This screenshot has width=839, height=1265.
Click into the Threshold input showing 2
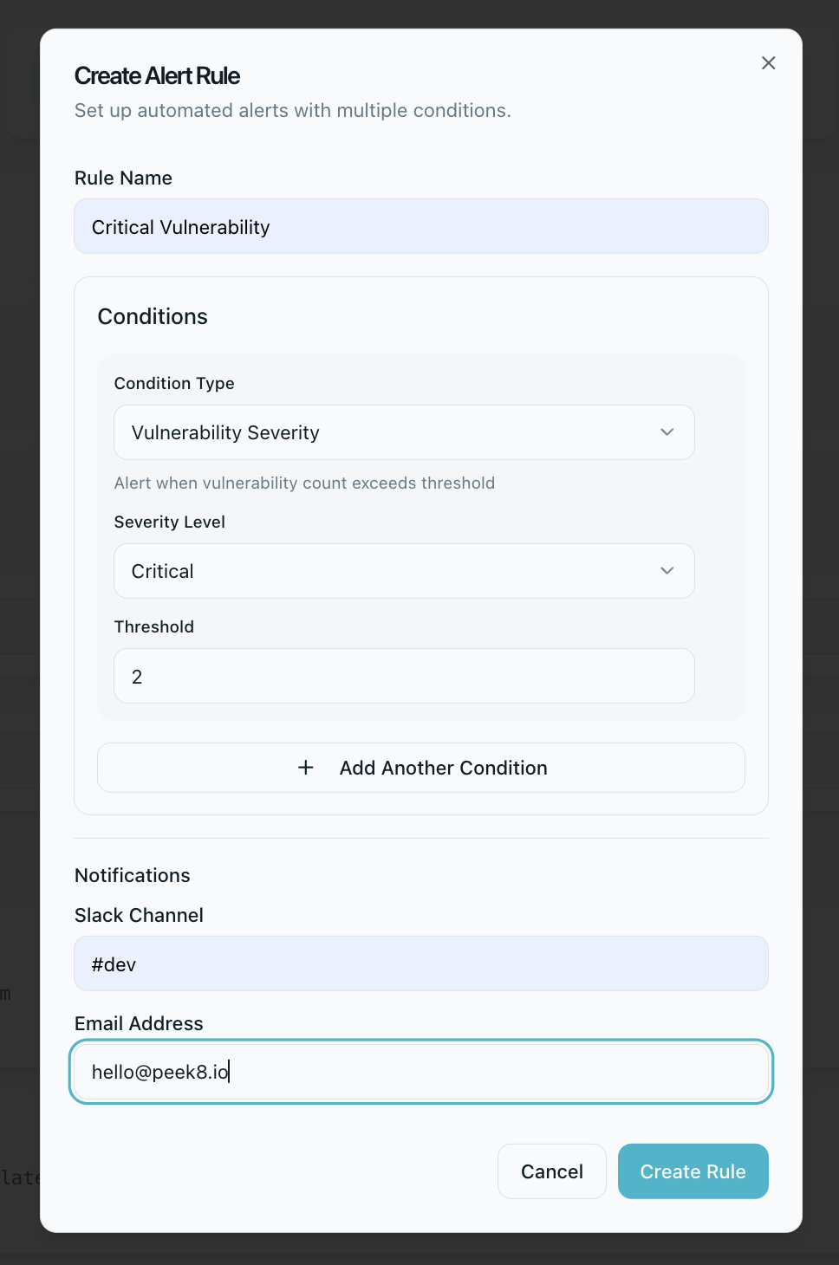pyautogui.click(x=403, y=676)
